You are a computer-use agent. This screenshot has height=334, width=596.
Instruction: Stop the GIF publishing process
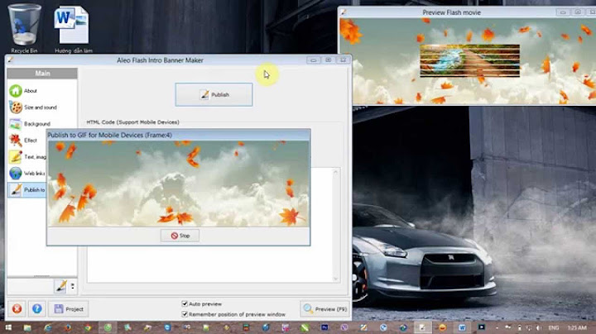[x=180, y=236]
